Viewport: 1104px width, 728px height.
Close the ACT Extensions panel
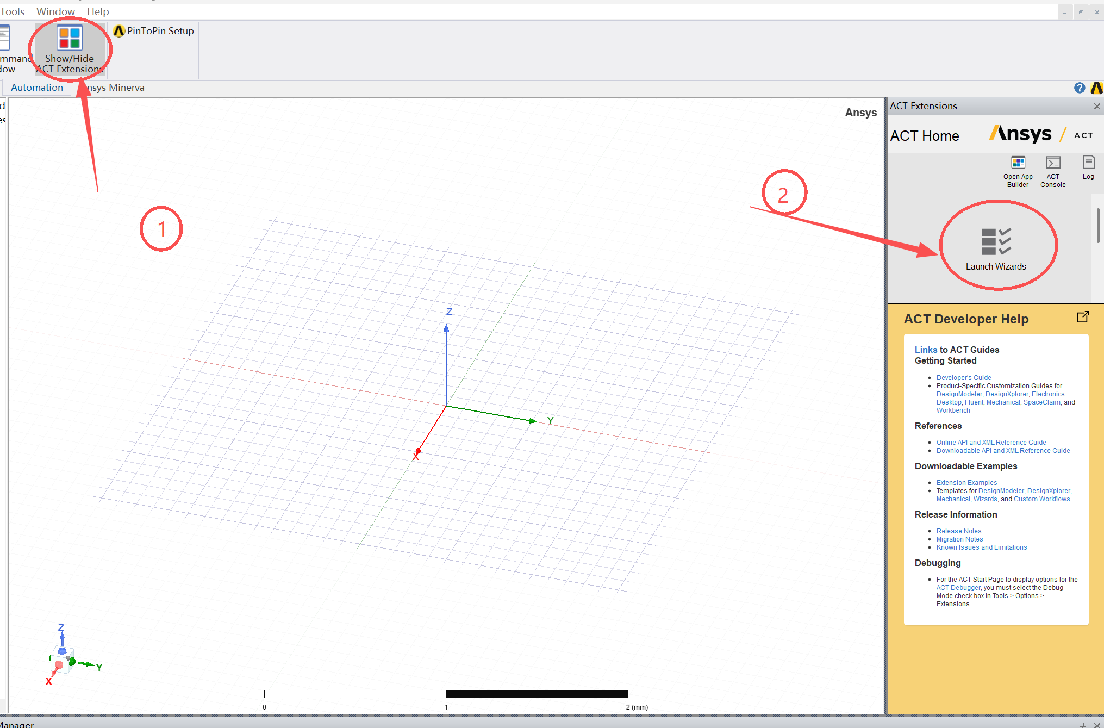pos(1097,107)
